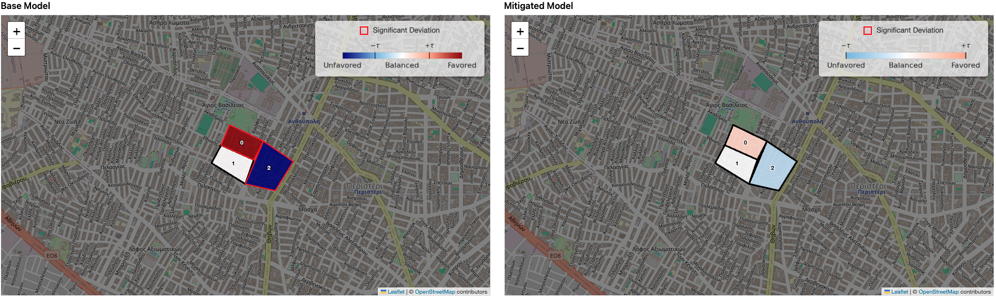Click 'Favored' label in Base Model legend

[462, 65]
